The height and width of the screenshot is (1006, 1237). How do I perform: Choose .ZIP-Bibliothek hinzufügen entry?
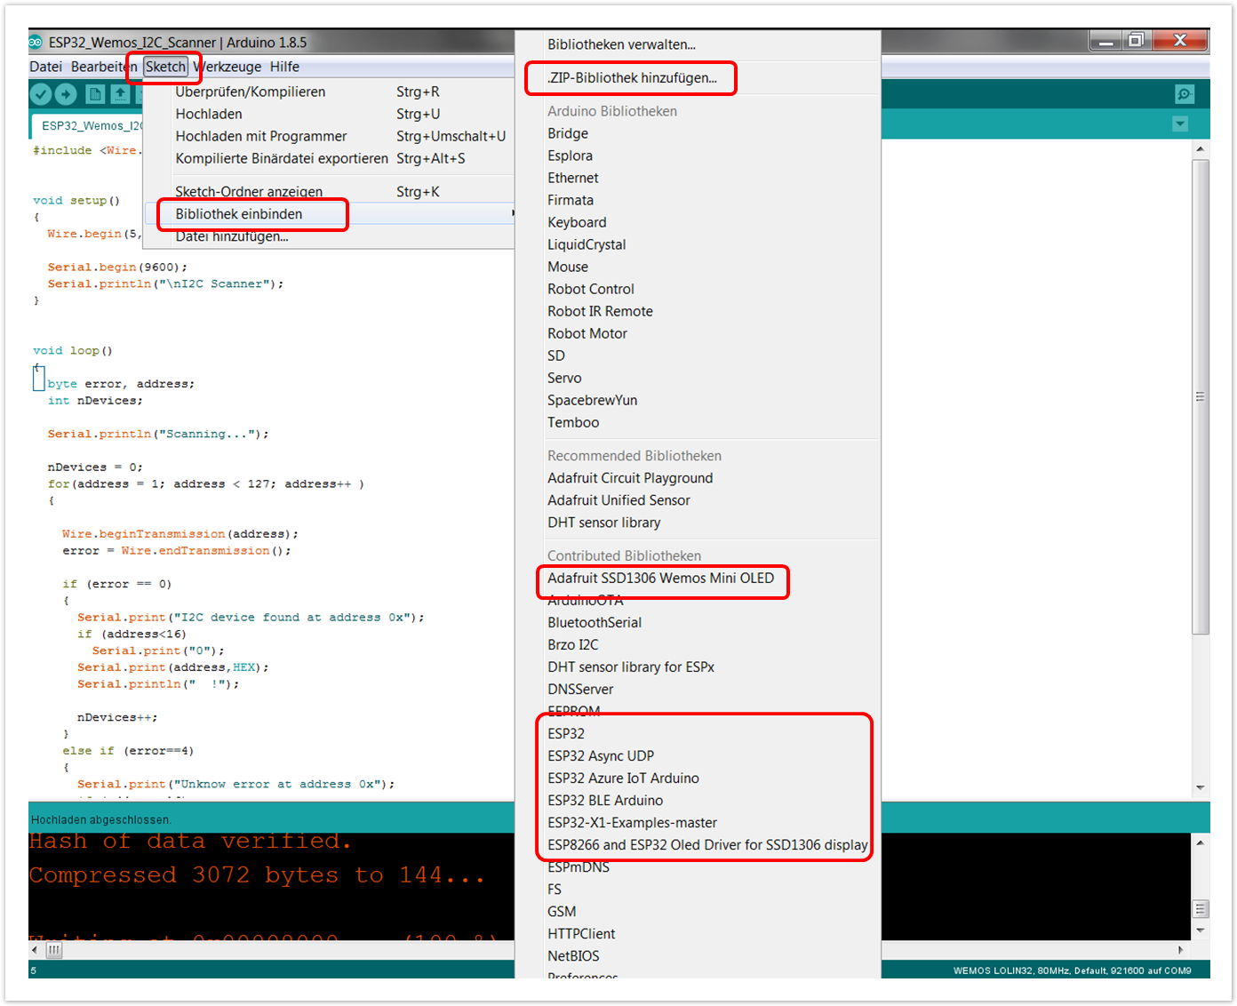[632, 78]
